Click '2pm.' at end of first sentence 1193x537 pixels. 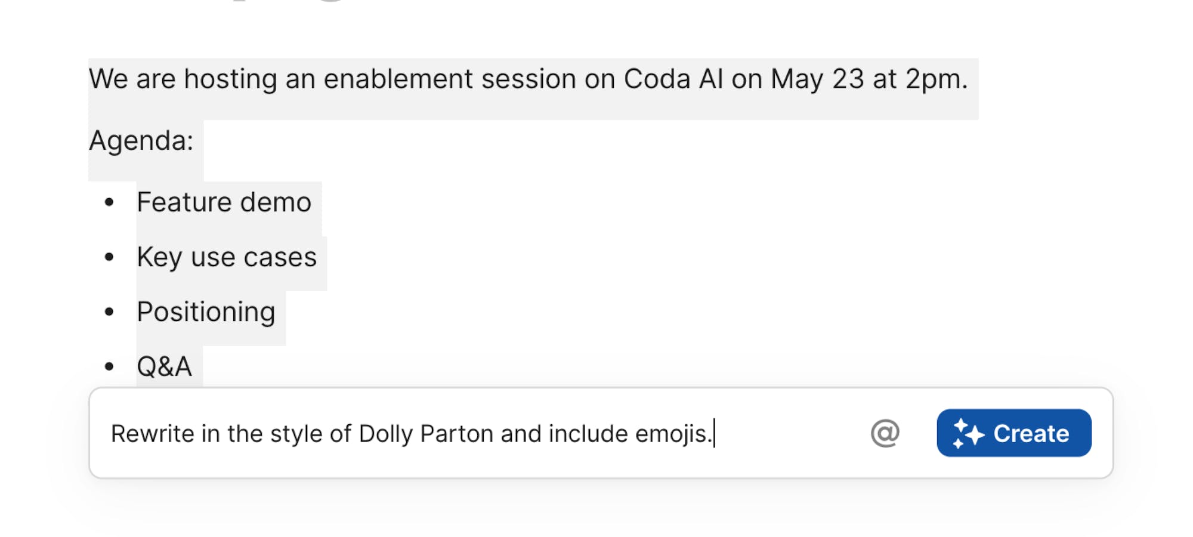(x=937, y=79)
